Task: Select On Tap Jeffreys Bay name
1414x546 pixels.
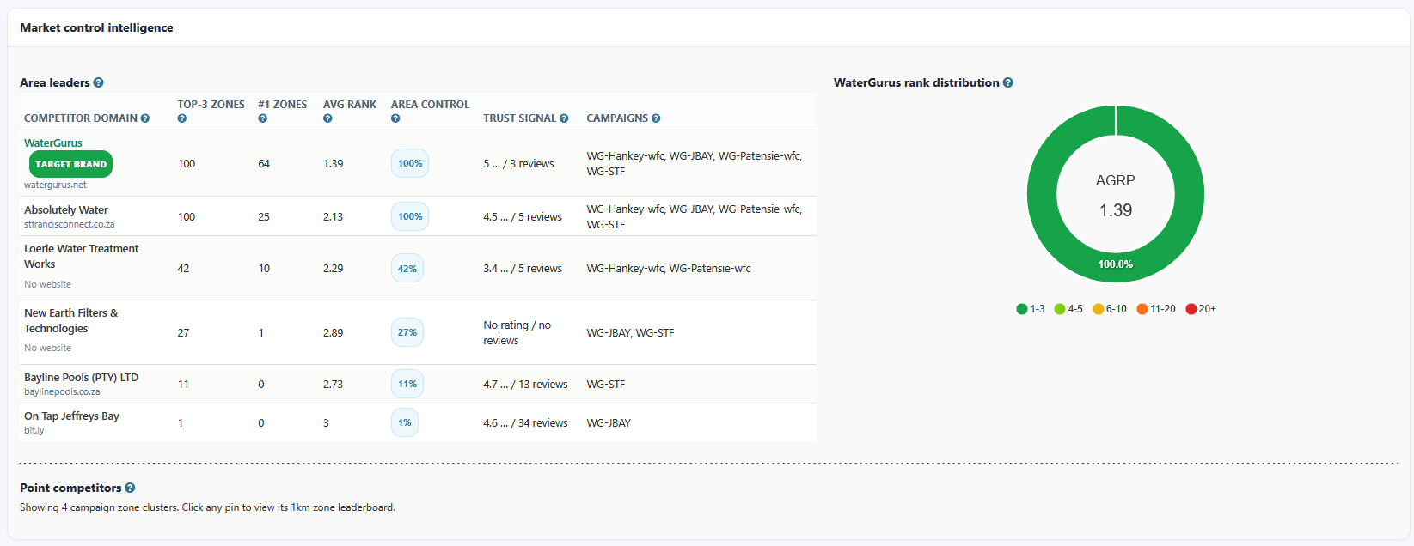Action: click(71, 416)
